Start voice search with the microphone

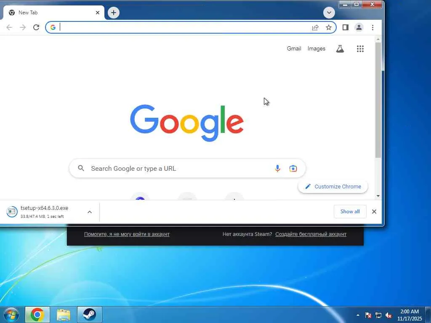277,168
